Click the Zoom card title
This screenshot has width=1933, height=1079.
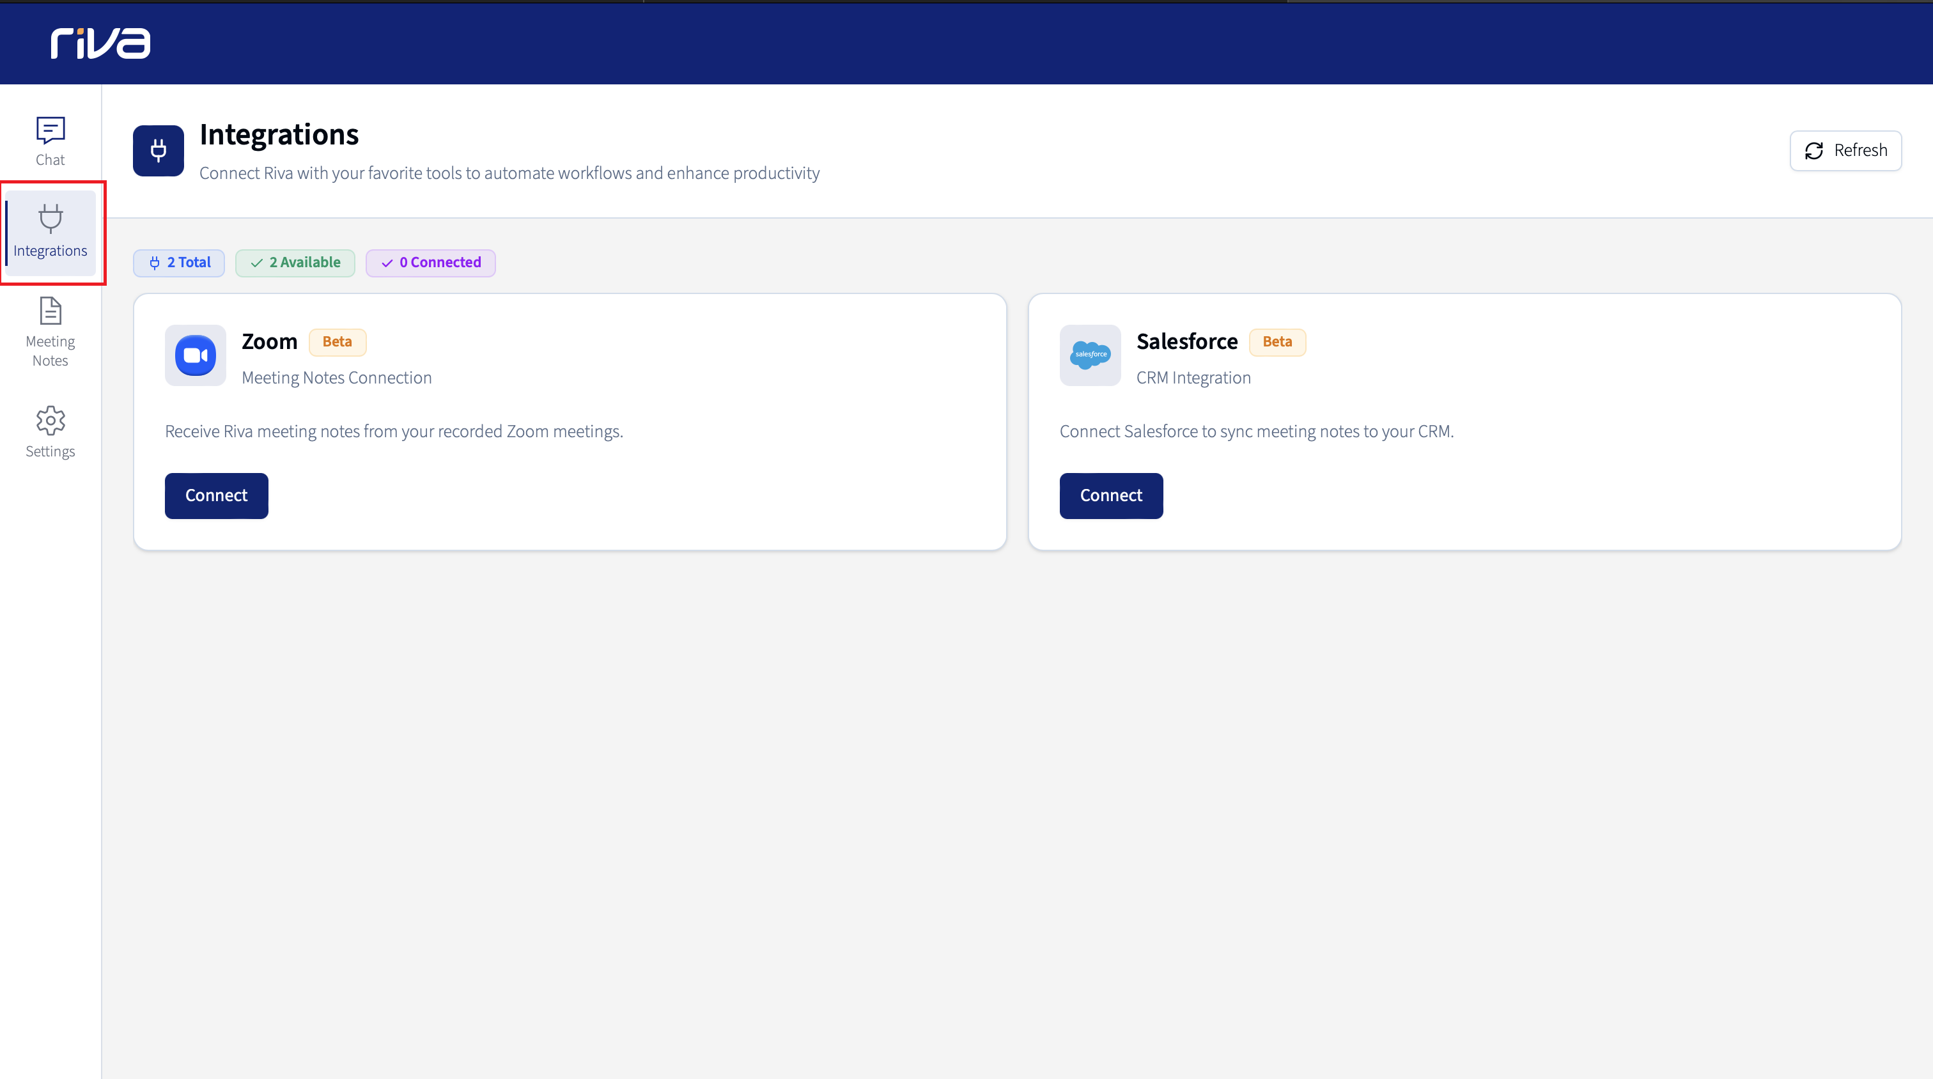(269, 342)
